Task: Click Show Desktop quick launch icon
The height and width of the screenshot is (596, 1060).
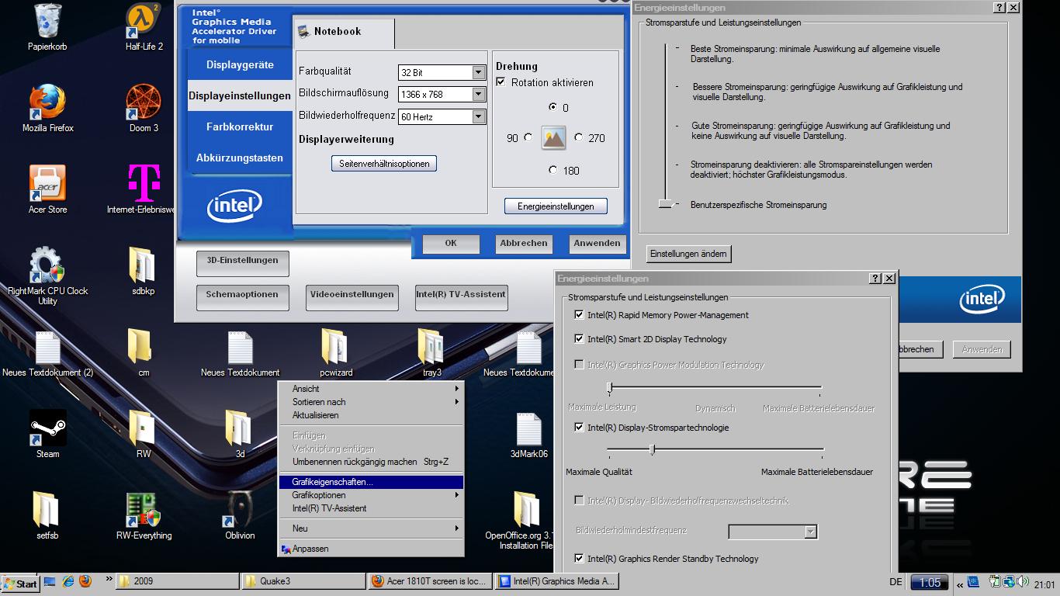Action: click(x=50, y=581)
